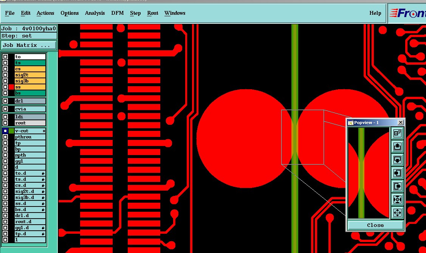
Task: Toggle display checkbox for layer cs
Action: (x=5, y=69)
